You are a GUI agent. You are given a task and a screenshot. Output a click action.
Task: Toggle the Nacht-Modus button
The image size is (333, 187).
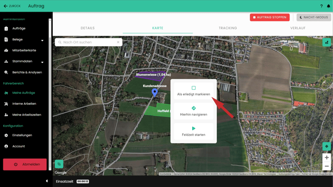pos(314,17)
